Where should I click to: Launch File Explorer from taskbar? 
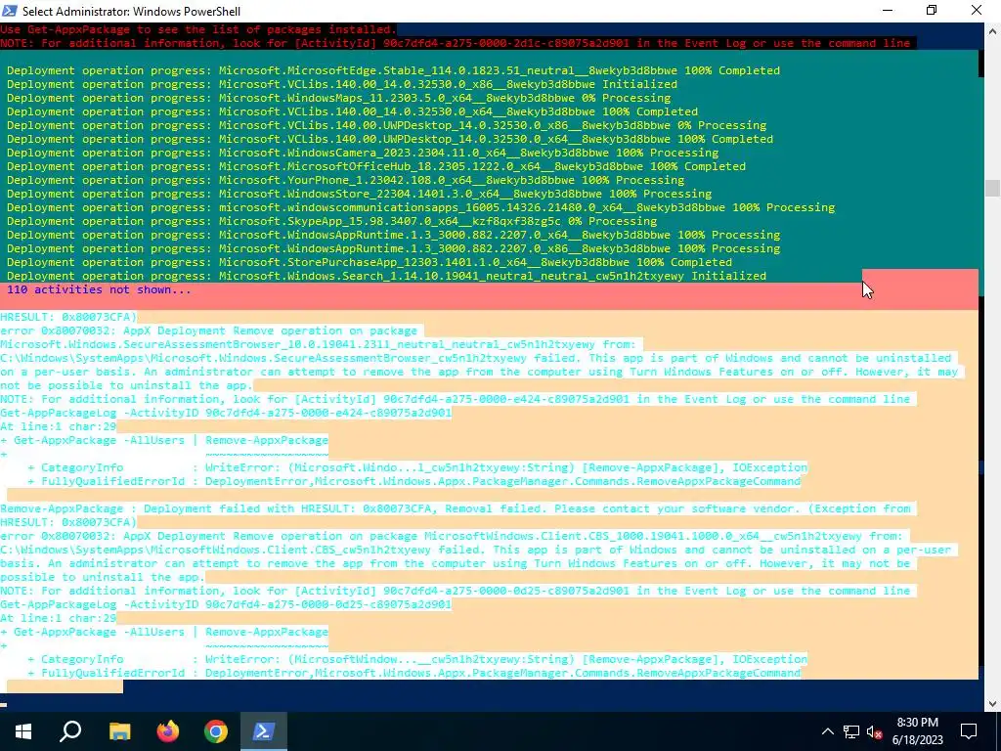tap(119, 731)
